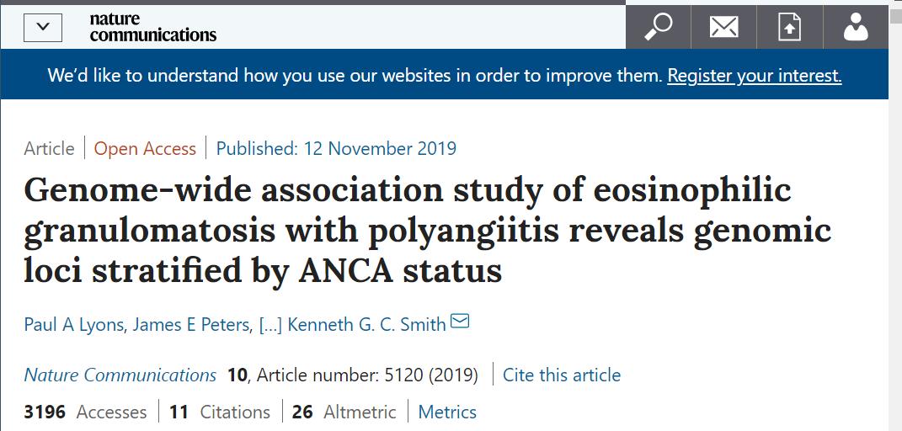Select author Kenneth G. C. Smith
Viewport: 902px width, 431px height.
point(366,325)
